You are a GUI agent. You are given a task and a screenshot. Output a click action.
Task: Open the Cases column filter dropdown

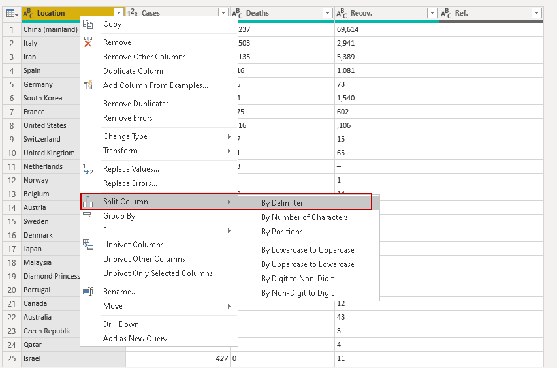click(223, 13)
